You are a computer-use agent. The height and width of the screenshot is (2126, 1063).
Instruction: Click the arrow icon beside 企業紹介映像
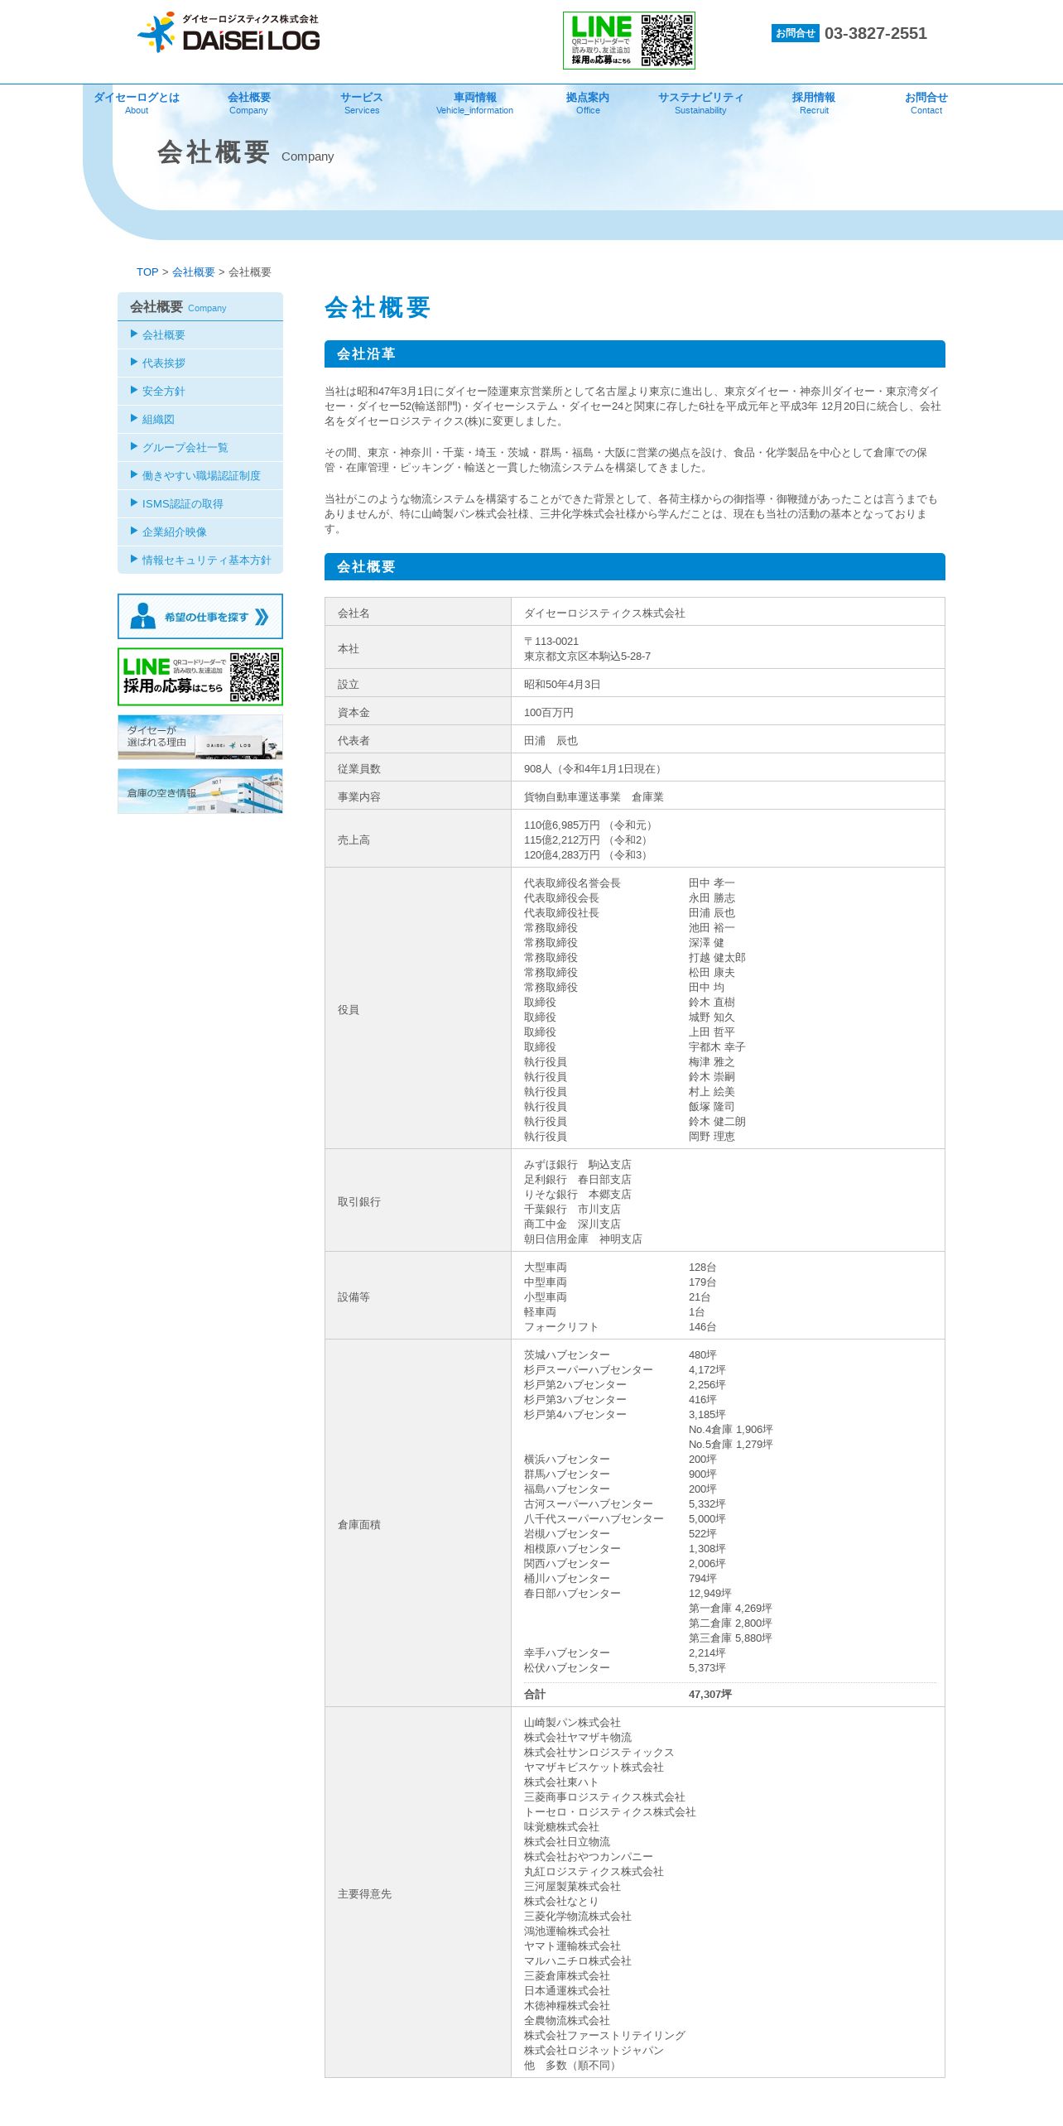point(134,531)
